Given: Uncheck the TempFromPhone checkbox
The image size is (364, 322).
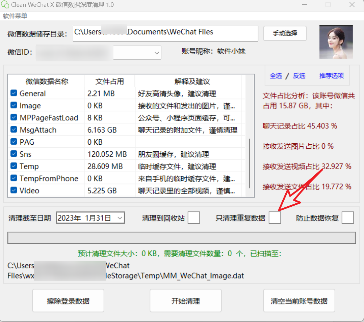Looking at the screenshot, I should point(14,178).
